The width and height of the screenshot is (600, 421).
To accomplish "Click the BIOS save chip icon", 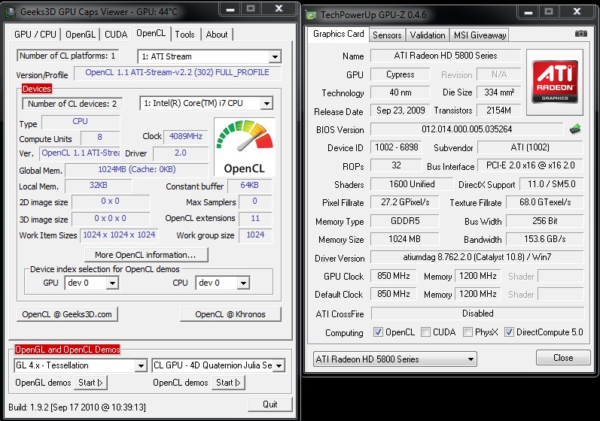I will pos(574,129).
